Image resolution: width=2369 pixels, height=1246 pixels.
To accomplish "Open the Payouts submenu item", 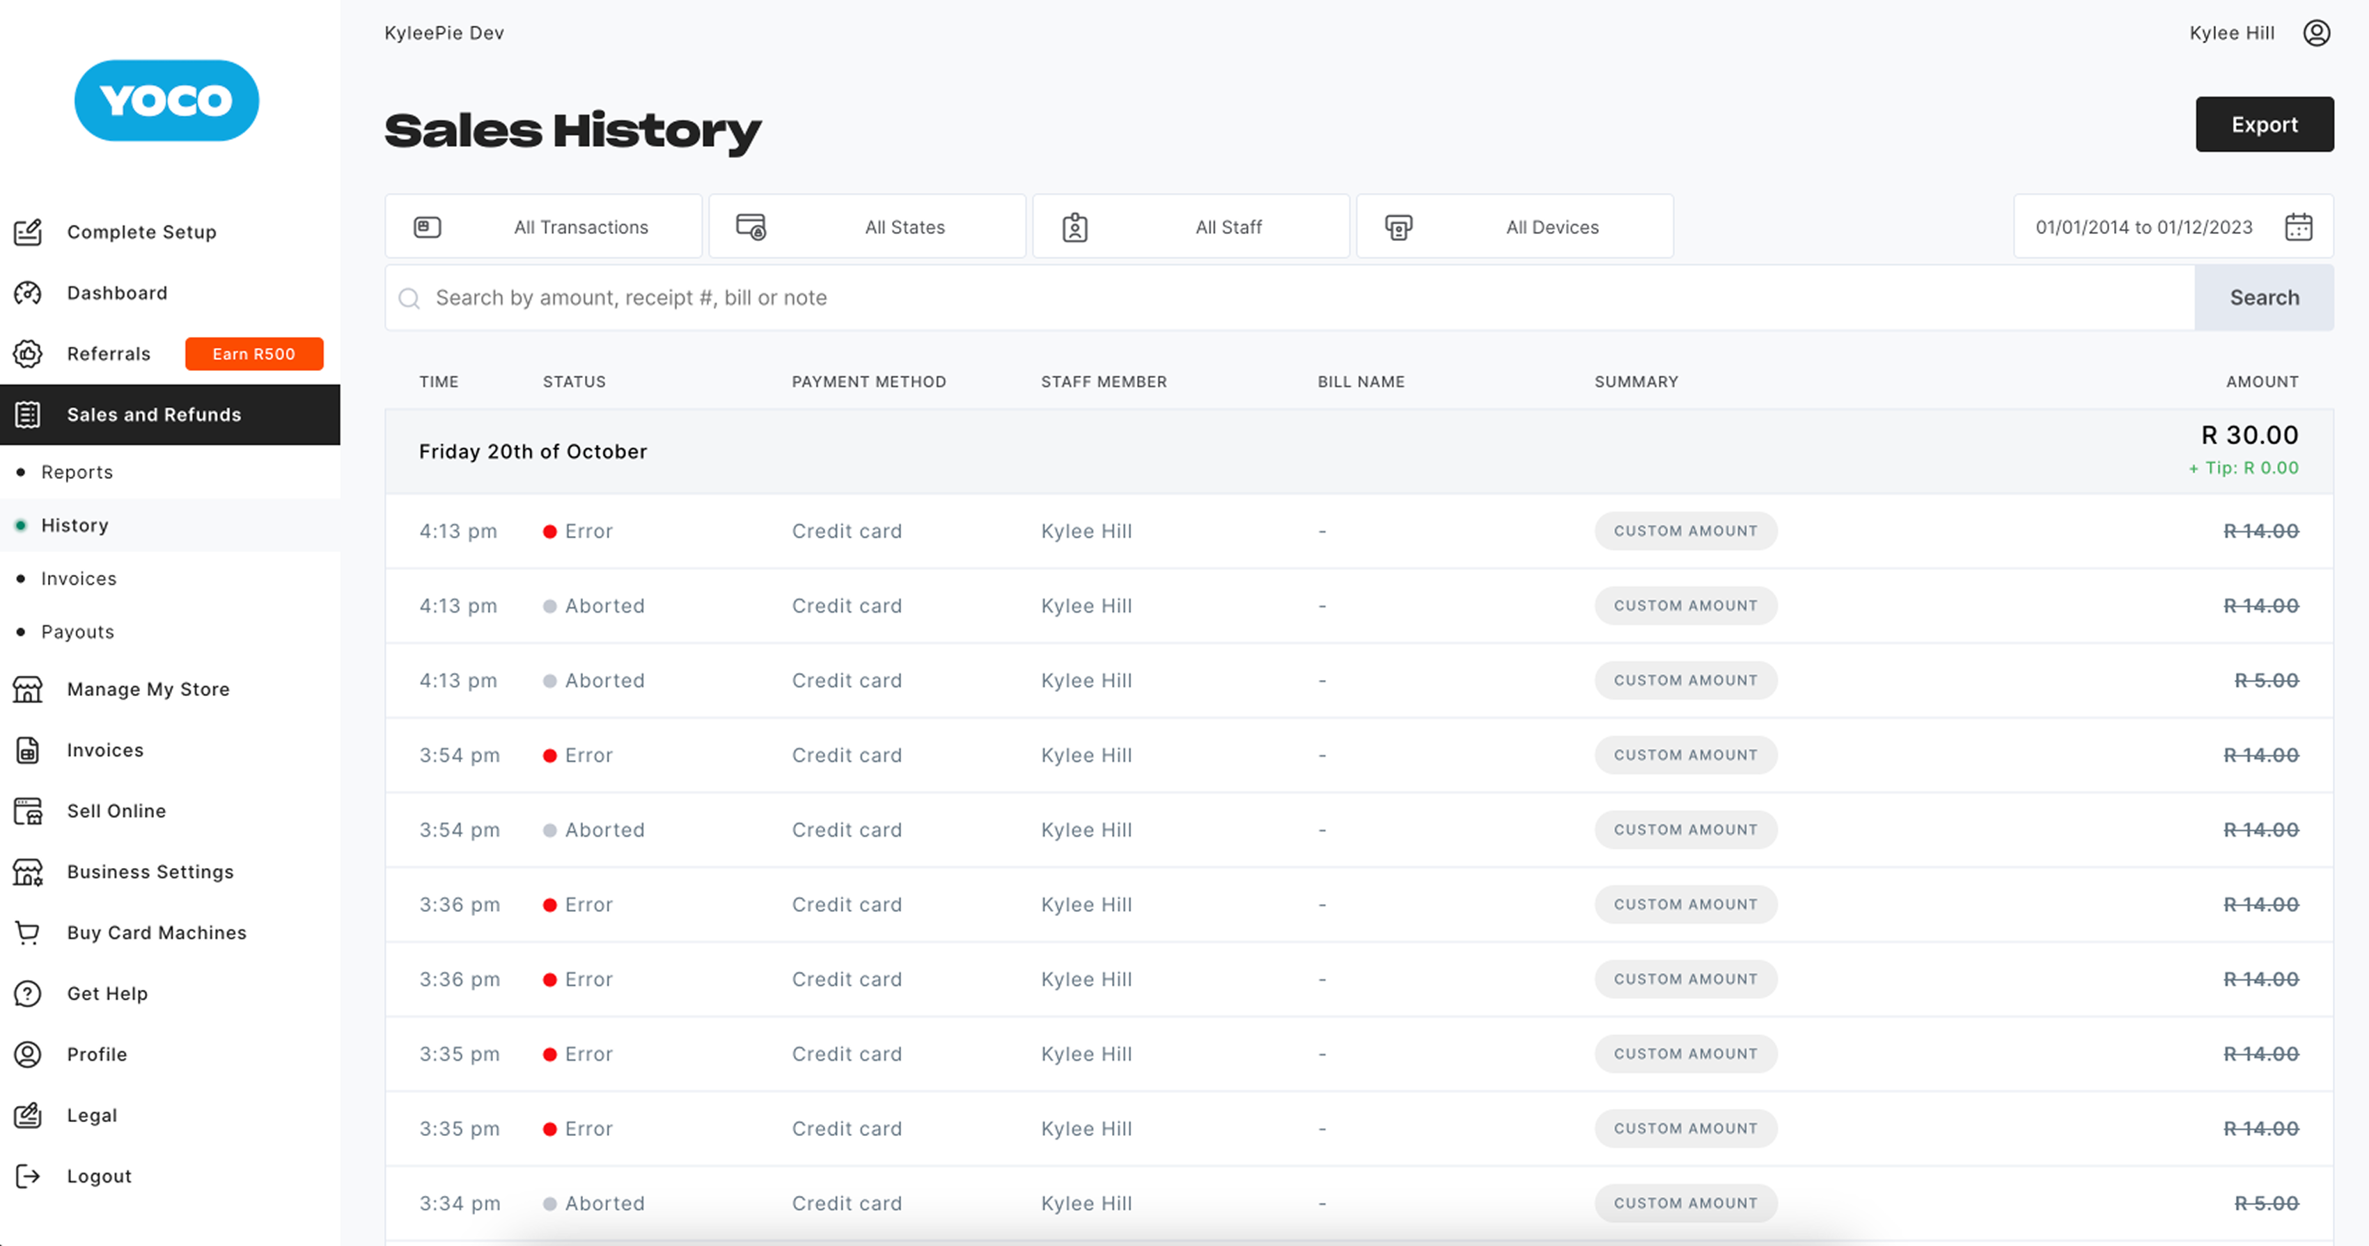I will (78, 632).
